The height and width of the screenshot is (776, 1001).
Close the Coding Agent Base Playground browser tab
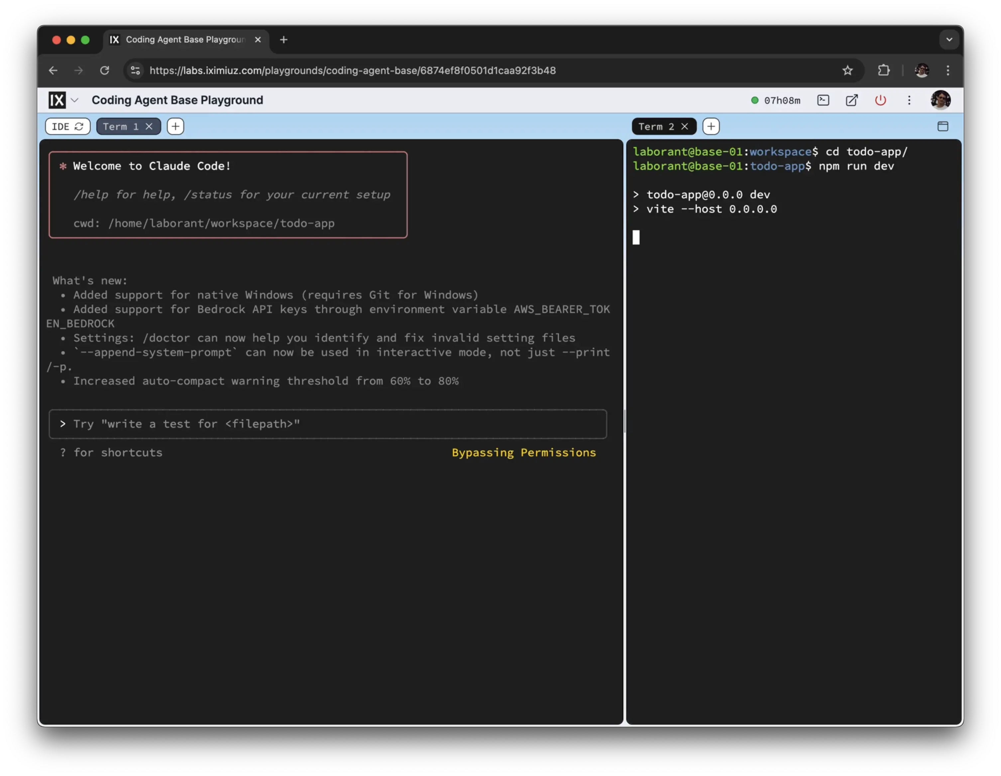coord(258,40)
